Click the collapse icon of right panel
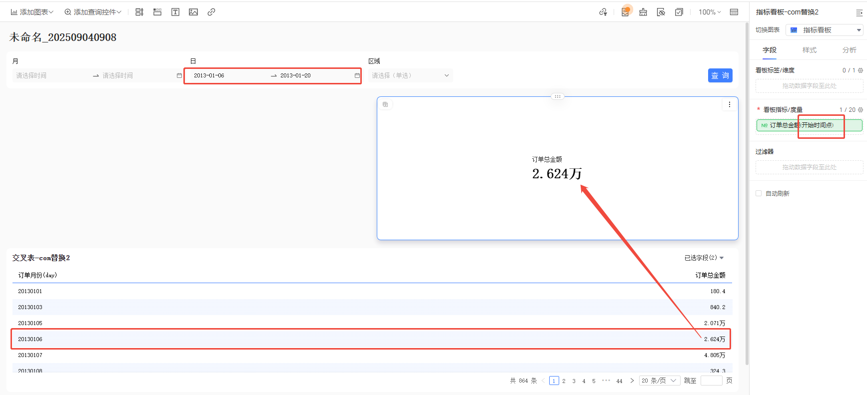Viewport: 867px width, 395px height. (x=859, y=12)
